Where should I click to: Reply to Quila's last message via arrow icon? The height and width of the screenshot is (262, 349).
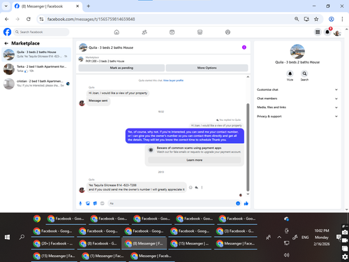coord(196,187)
